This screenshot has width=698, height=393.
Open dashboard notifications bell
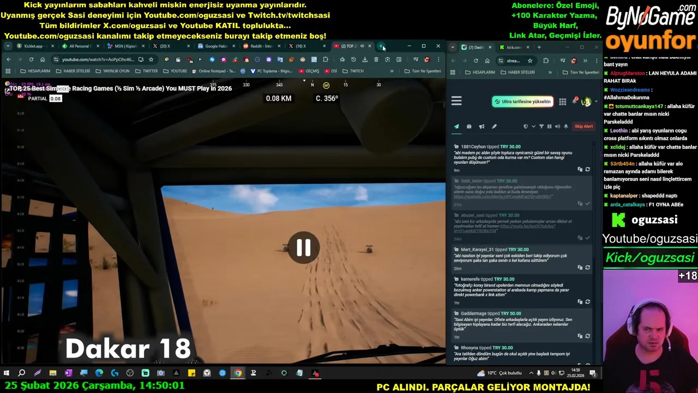(574, 102)
